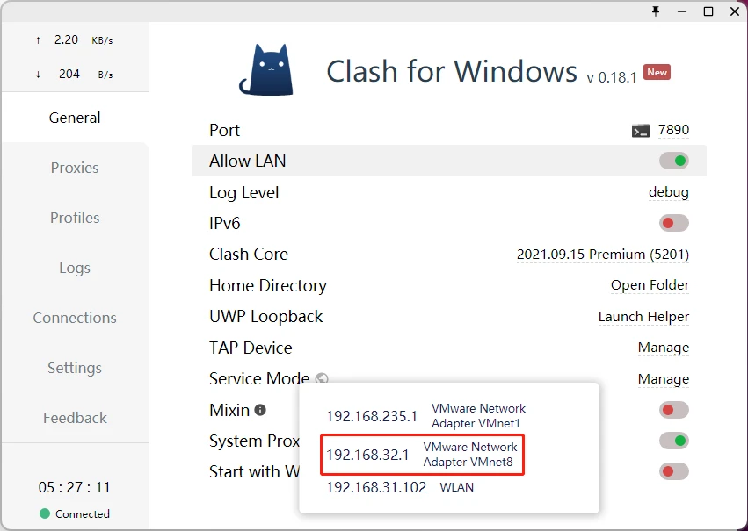Click Launch Helper for UWP Loopback
The image size is (748, 531).
click(x=643, y=317)
